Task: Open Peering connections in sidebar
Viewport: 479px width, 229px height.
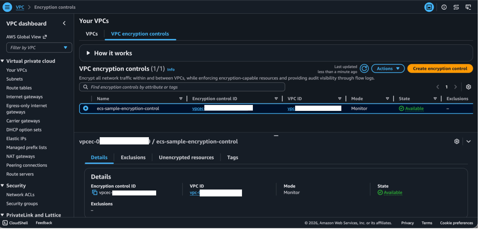Action: click(x=27, y=165)
